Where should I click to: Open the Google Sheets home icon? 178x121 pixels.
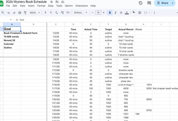pyautogui.click(x=1, y=4)
